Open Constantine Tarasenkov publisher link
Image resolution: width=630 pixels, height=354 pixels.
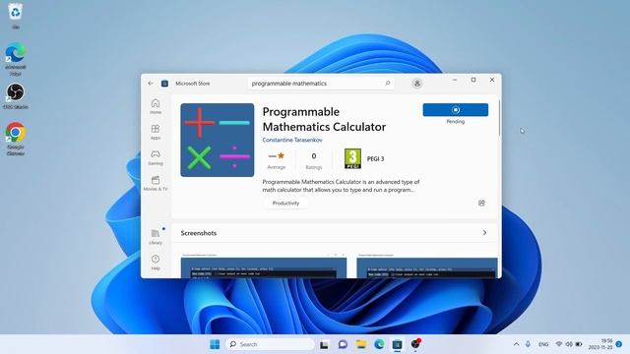coord(292,140)
